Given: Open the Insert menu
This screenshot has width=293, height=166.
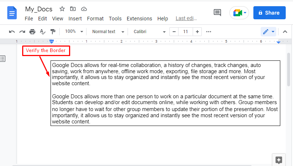Looking at the screenshot, I should tap(75, 19).
